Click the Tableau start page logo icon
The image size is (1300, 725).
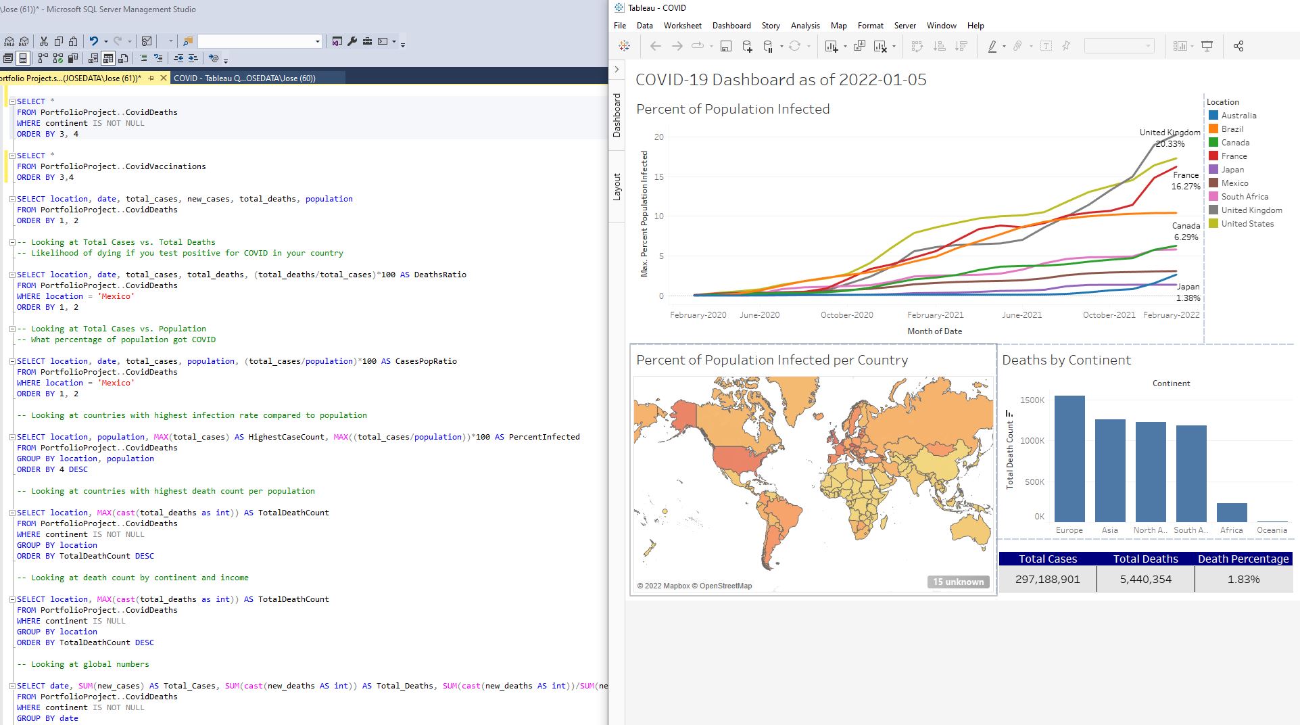pos(625,46)
